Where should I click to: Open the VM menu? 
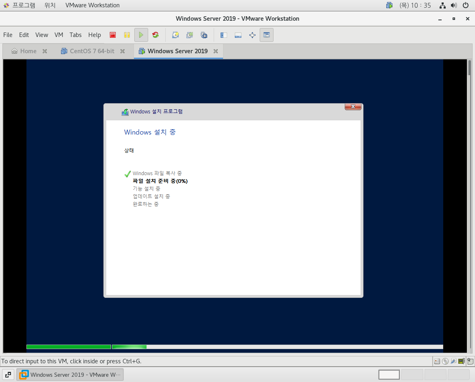[59, 35]
